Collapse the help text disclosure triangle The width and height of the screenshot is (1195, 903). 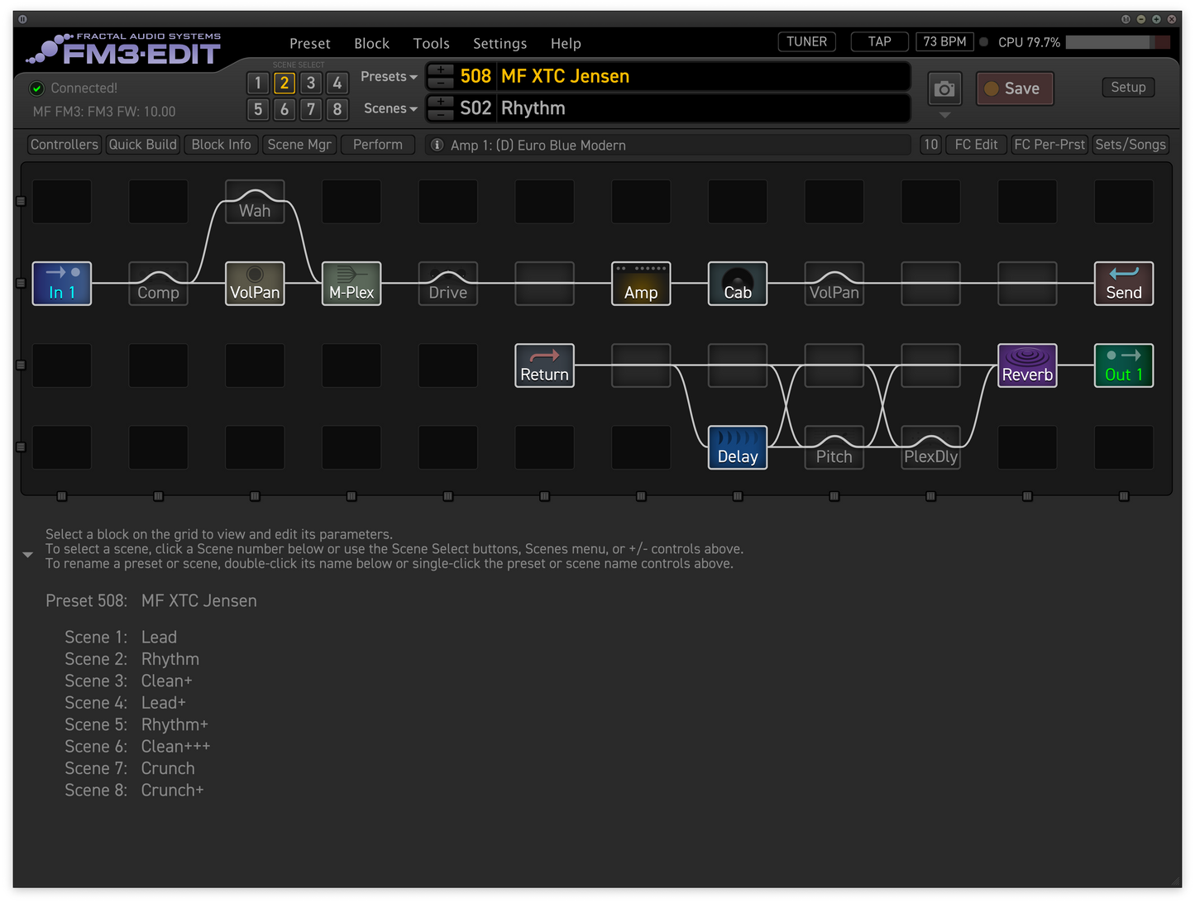pyautogui.click(x=27, y=555)
